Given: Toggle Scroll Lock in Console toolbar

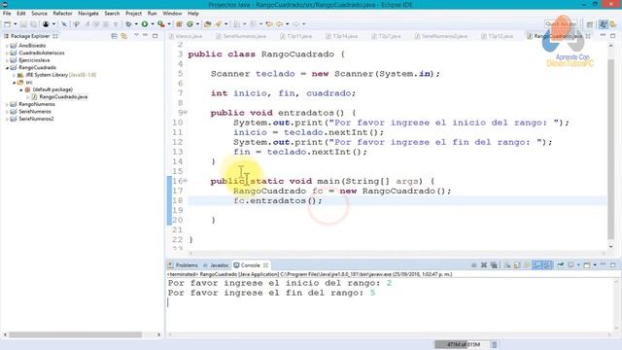Looking at the screenshot, I should (517, 265).
